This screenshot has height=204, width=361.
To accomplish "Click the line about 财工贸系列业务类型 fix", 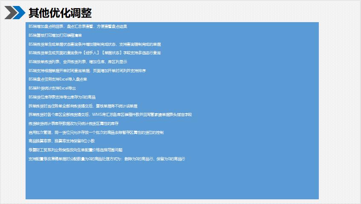I will (x=75, y=150).
